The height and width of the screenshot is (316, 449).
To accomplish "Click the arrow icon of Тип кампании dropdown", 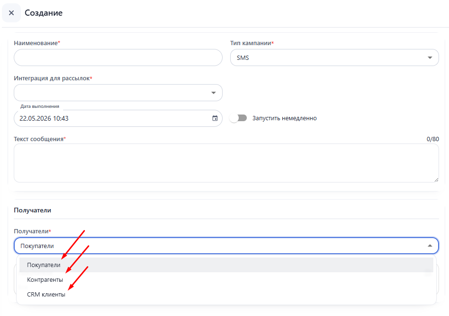I will coord(430,57).
